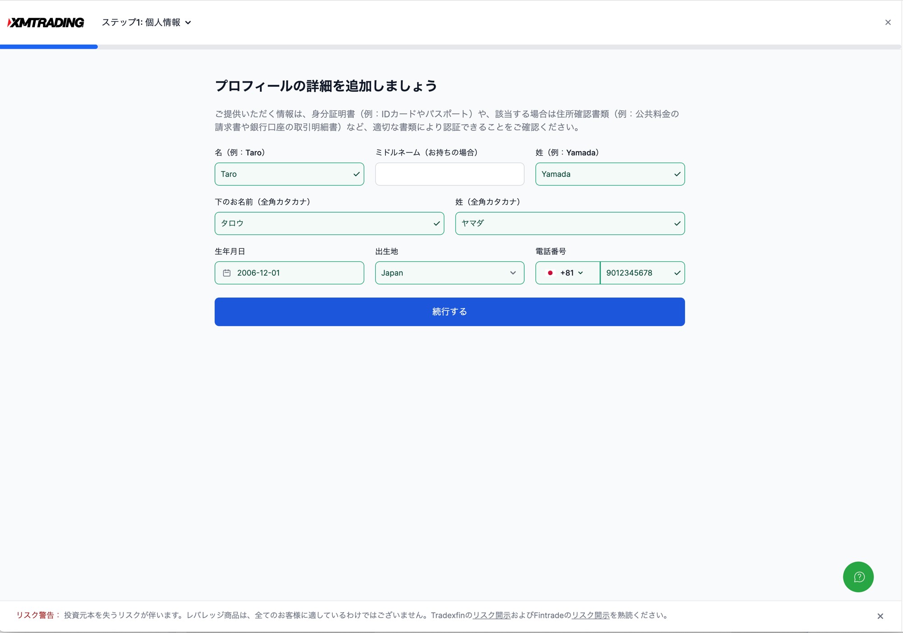The image size is (903, 633).
Task: Click the katakana surname field ヤマダ
Action: point(570,223)
